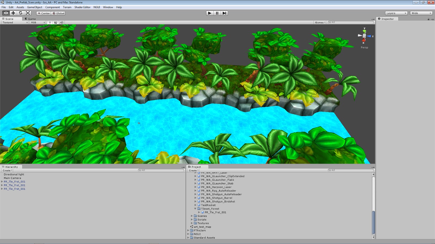Mute scene audio via the speaker icon
The width and height of the screenshot is (435, 244).
[x=61, y=22]
